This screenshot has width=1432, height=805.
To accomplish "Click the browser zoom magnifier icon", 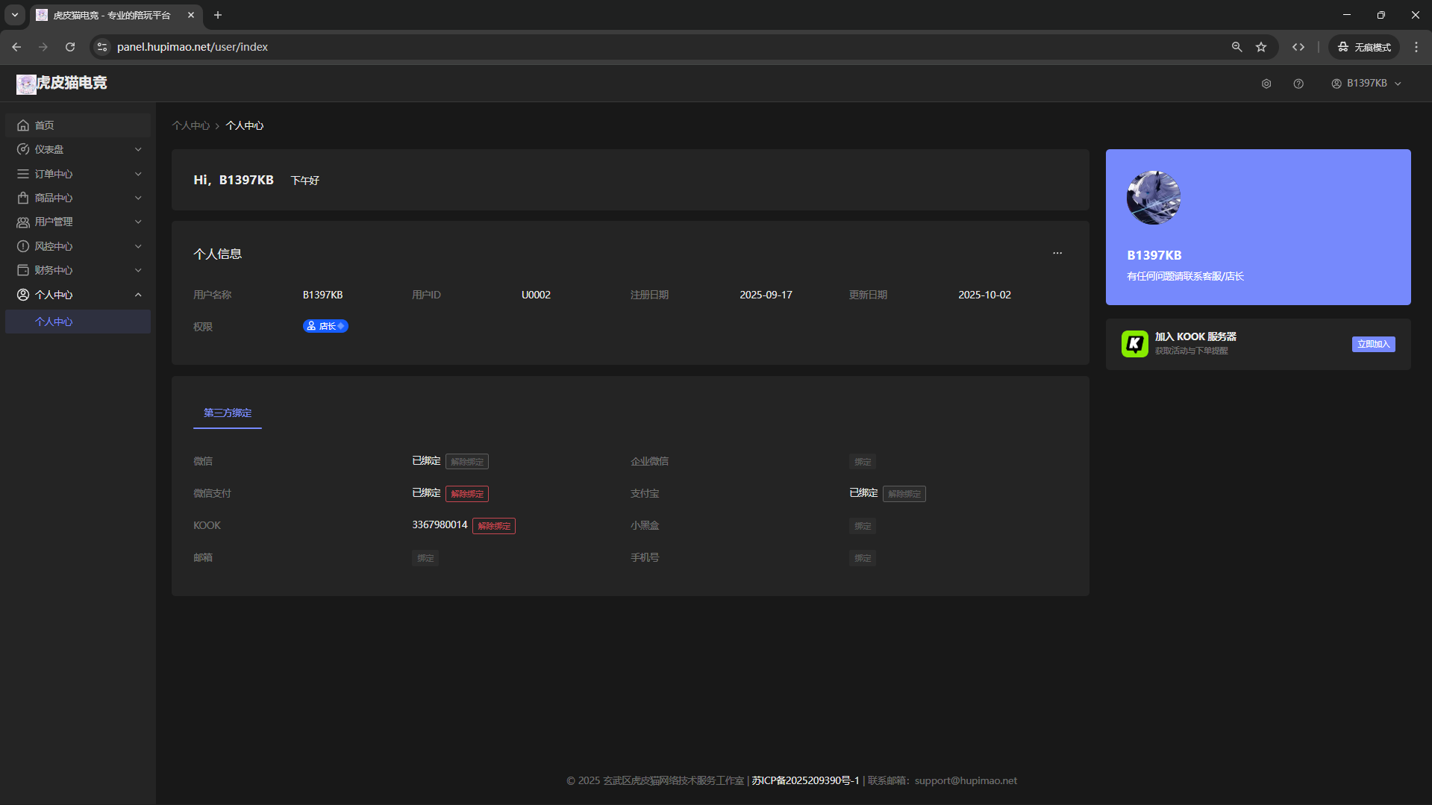I will [x=1236, y=47].
